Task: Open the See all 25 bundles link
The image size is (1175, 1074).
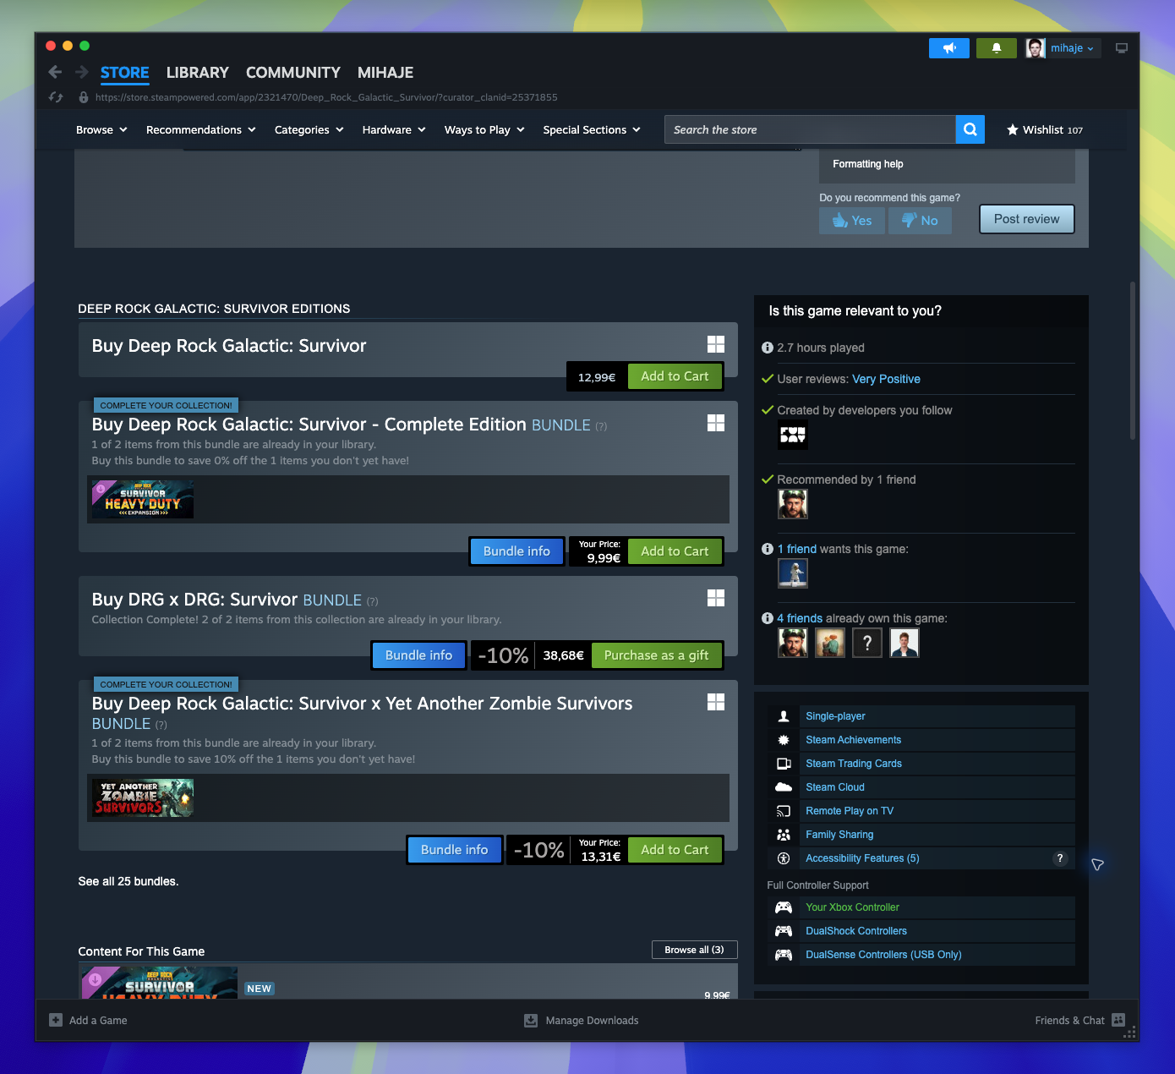Action: click(x=128, y=881)
